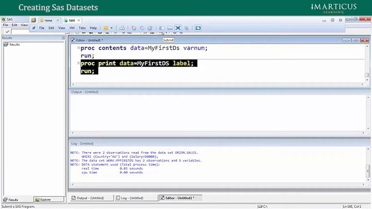Click the Log - (Untitled) pane title
Screen dimensions: 372x209
[83, 143]
